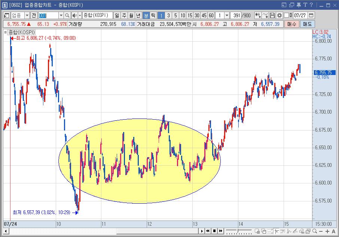Click the eraser tool icon in bottom toolbar
The width and height of the screenshot is (339, 237).
click(x=302, y=231)
